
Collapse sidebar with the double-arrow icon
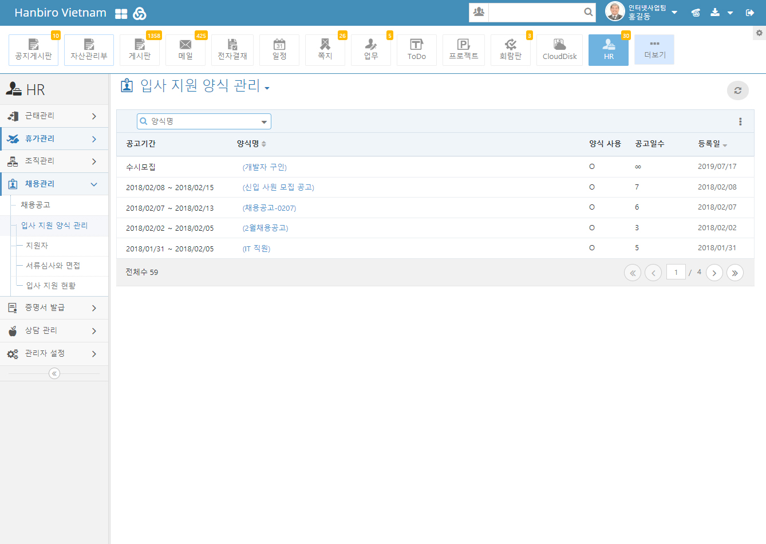54,373
